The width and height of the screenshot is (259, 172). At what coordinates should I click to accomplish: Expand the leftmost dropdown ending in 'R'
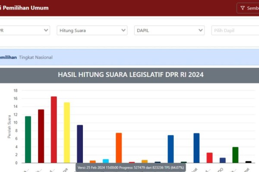[x=25, y=31]
